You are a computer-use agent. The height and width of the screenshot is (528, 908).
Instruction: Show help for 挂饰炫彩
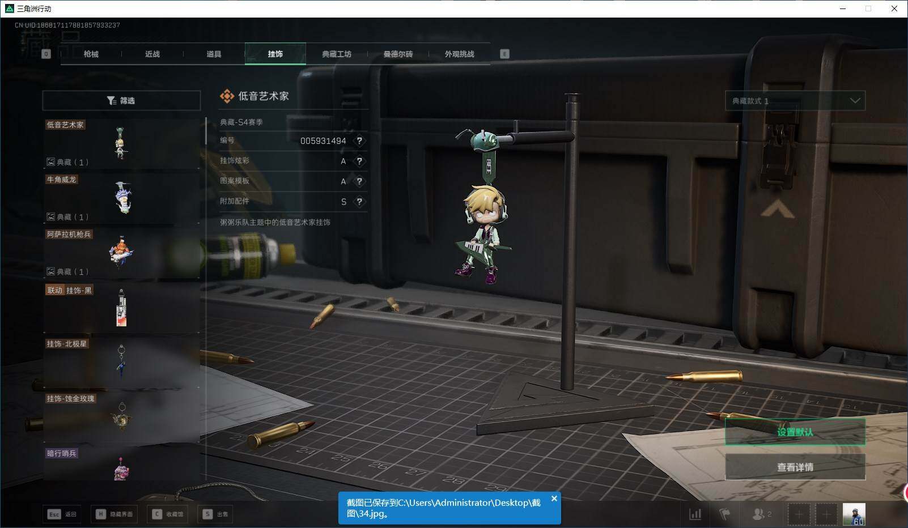coord(359,161)
